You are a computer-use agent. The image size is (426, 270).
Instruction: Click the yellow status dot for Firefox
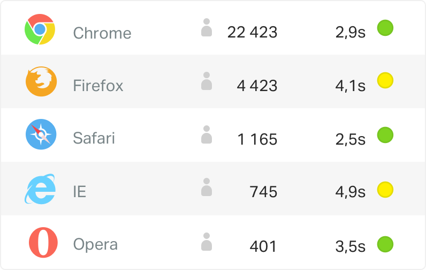click(385, 80)
